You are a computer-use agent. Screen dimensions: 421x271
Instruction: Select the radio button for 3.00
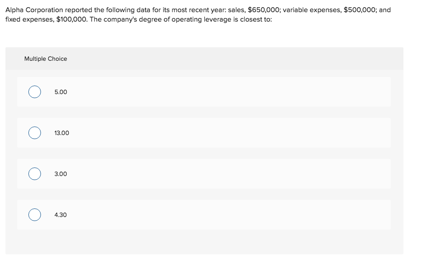[35, 174]
